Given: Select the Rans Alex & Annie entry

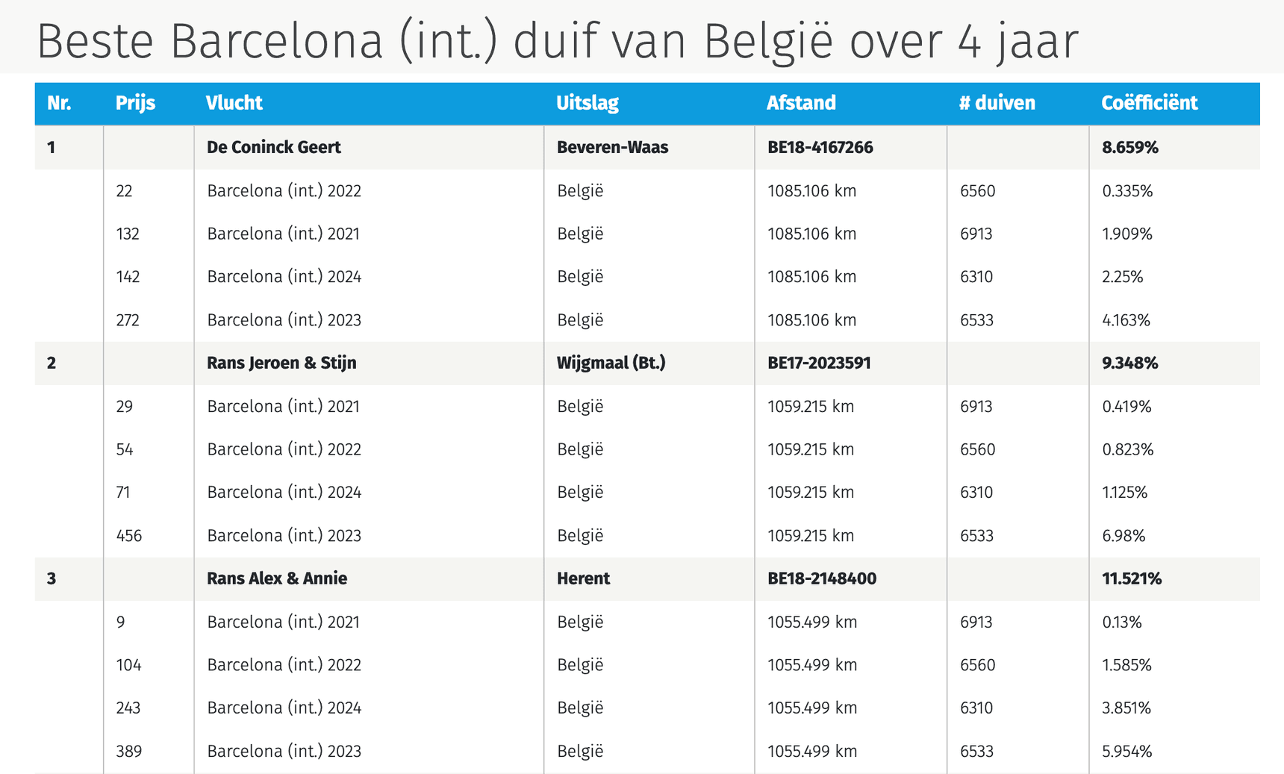Looking at the screenshot, I should 277,579.
